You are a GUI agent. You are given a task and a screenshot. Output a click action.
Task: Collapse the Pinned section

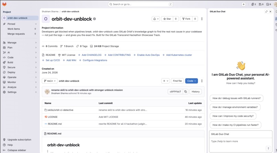20,24
